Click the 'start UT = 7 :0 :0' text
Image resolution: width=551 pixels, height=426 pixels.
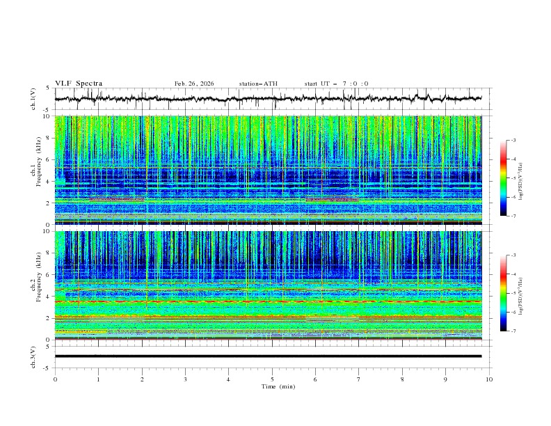(336, 84)
